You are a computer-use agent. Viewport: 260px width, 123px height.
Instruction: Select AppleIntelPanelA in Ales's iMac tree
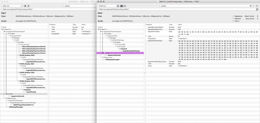18,96
